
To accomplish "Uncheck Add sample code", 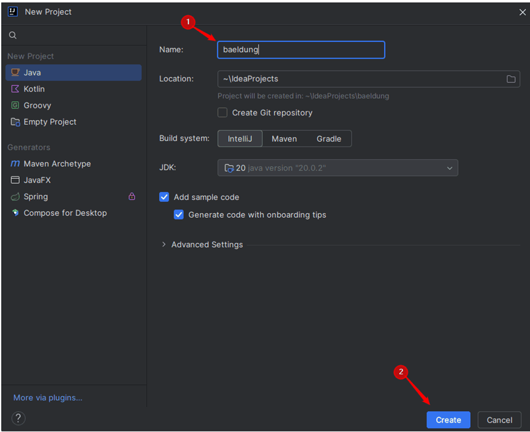I will pos(165,197).
